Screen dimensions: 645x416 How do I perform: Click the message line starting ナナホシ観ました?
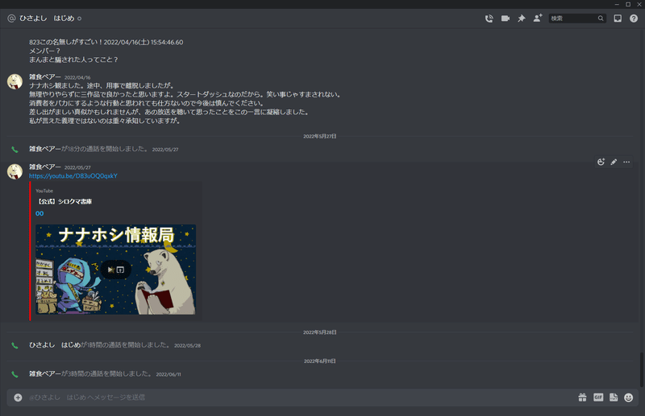102,85
